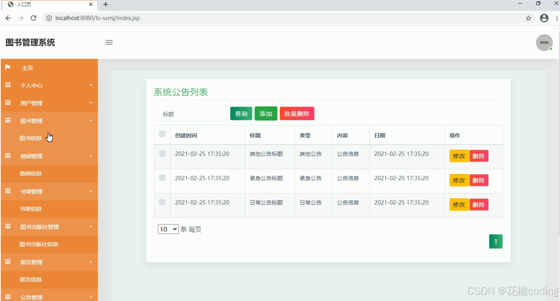The width and height of the screenshot is (560, 301).
Task: Select the grid icon next to 借阅管理
Action: click(x=7, y=156)
